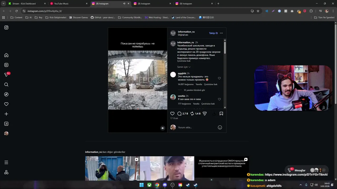Open the Content bookmarks folder
The width and height of the screenshot is (337, 189).
pos(16,18)
